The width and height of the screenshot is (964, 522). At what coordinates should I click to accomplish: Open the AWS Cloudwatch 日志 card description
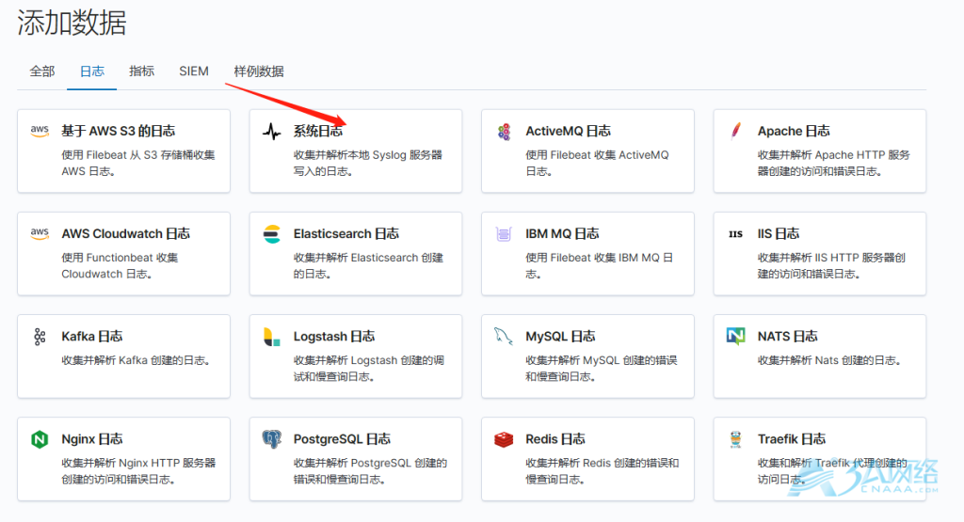pos(120,266)
